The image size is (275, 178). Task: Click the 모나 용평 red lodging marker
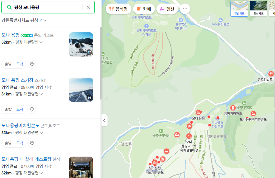(x=198, y=112)
